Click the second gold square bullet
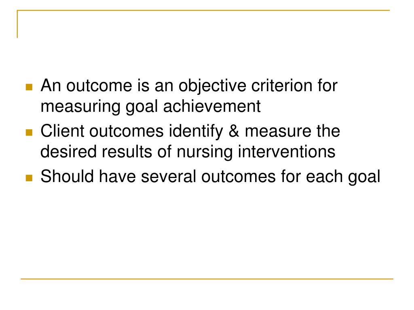The width and height of the screenshot is (414, 310). [29, 132]
